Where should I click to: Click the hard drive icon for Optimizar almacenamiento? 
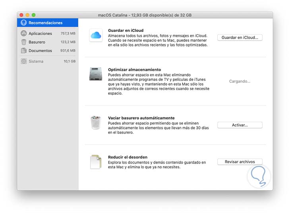point(96,74)
